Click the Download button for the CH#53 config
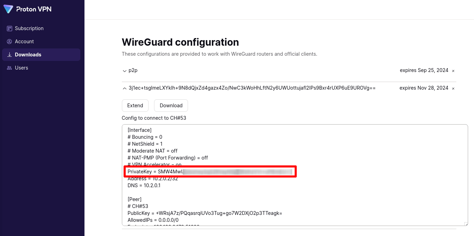Screen dimensions: 474x236 [171, 106]
